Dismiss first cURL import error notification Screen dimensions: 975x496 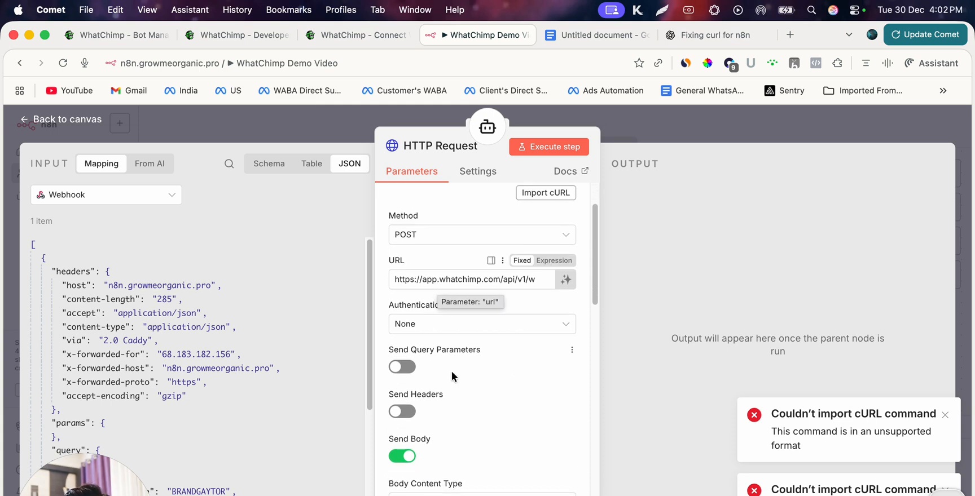coord(945,415)
